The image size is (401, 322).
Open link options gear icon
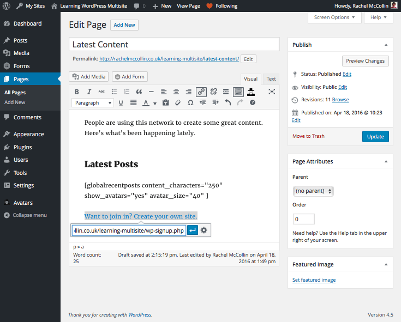click(204, 230)
